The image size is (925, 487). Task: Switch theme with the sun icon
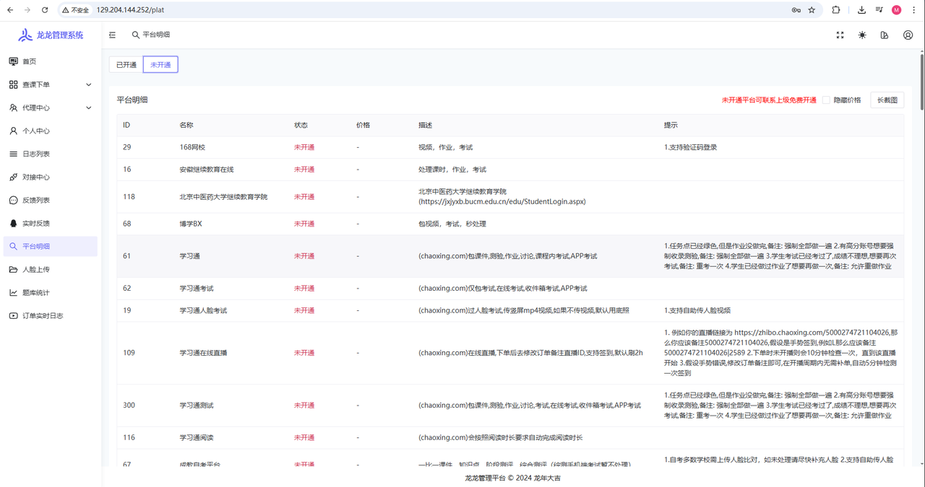point(862,35)
